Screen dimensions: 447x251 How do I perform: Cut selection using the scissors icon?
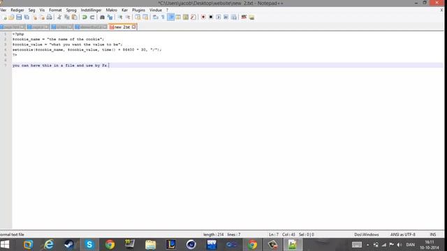pyautogui.click(x=59, y=17)
